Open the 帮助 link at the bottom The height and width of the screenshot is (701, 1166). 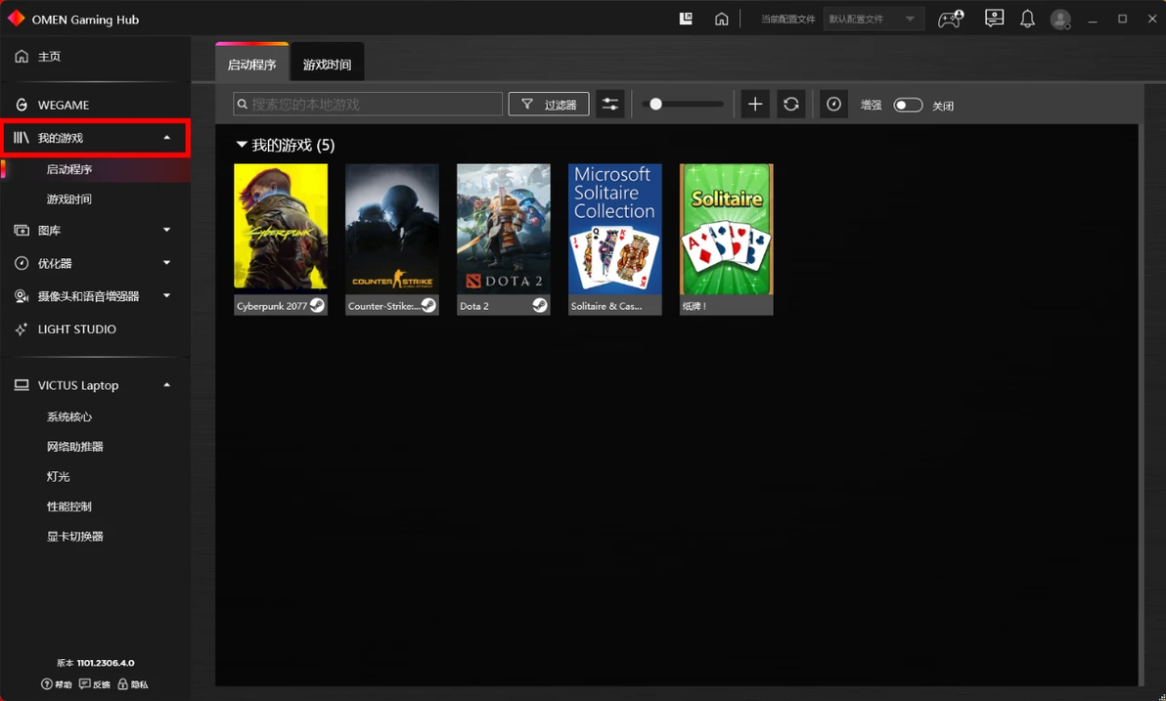tap(57, 684)
